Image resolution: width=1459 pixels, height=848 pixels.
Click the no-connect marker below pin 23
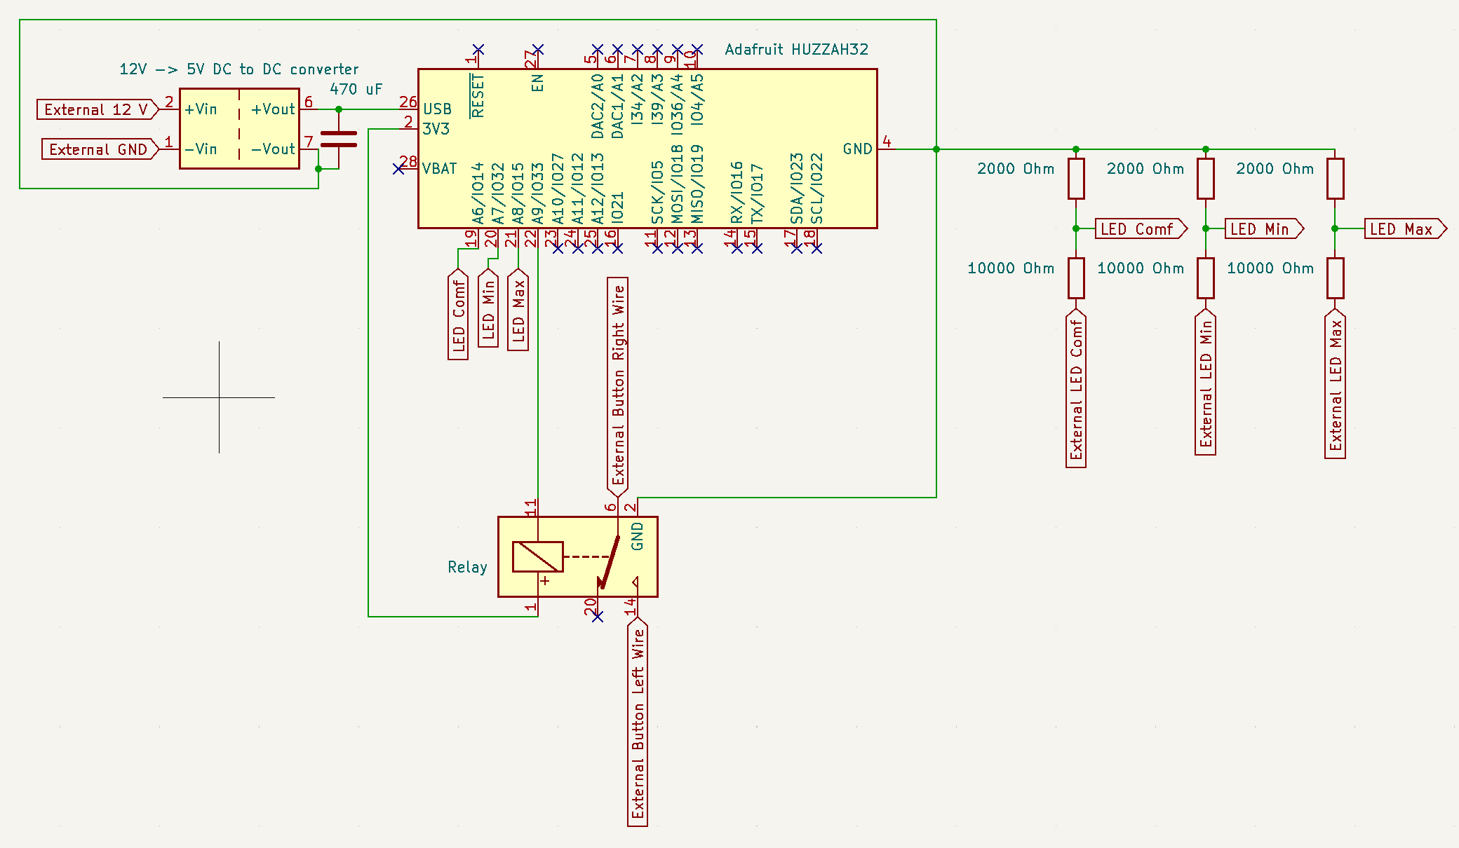click(558, 248)
